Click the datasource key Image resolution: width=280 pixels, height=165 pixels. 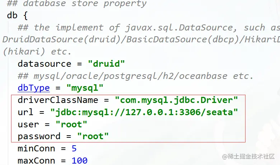[45, 64]
